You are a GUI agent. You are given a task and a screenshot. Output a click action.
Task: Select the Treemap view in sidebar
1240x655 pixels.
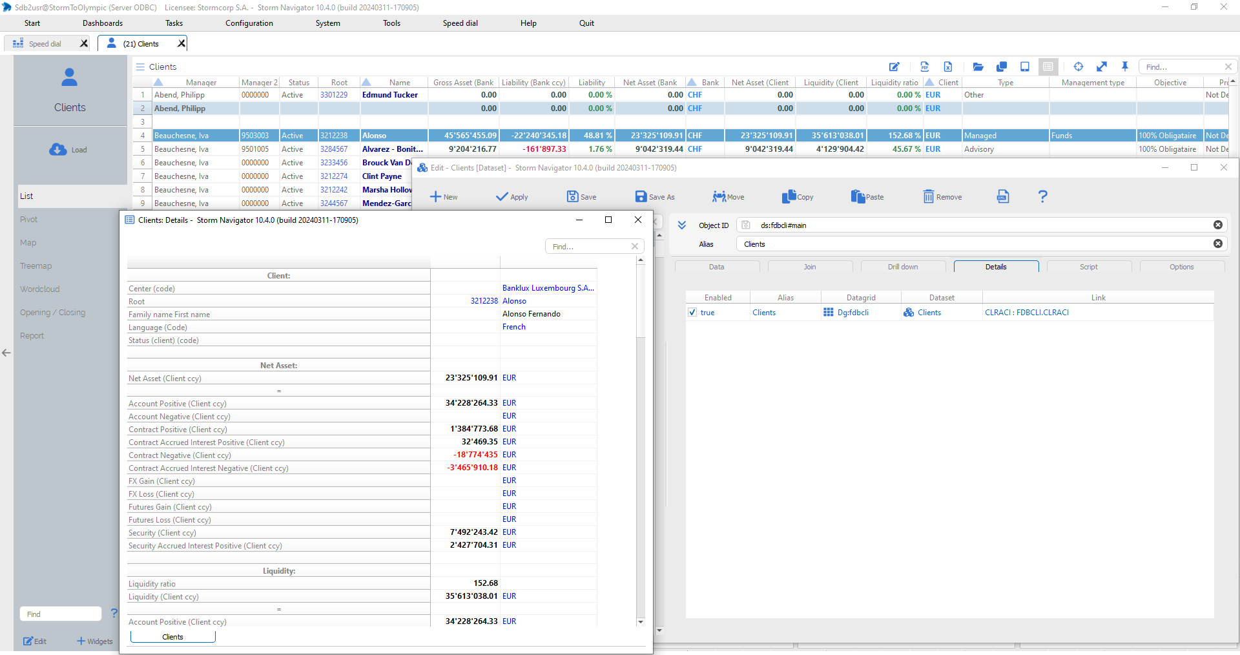click(x=36, y=266)
